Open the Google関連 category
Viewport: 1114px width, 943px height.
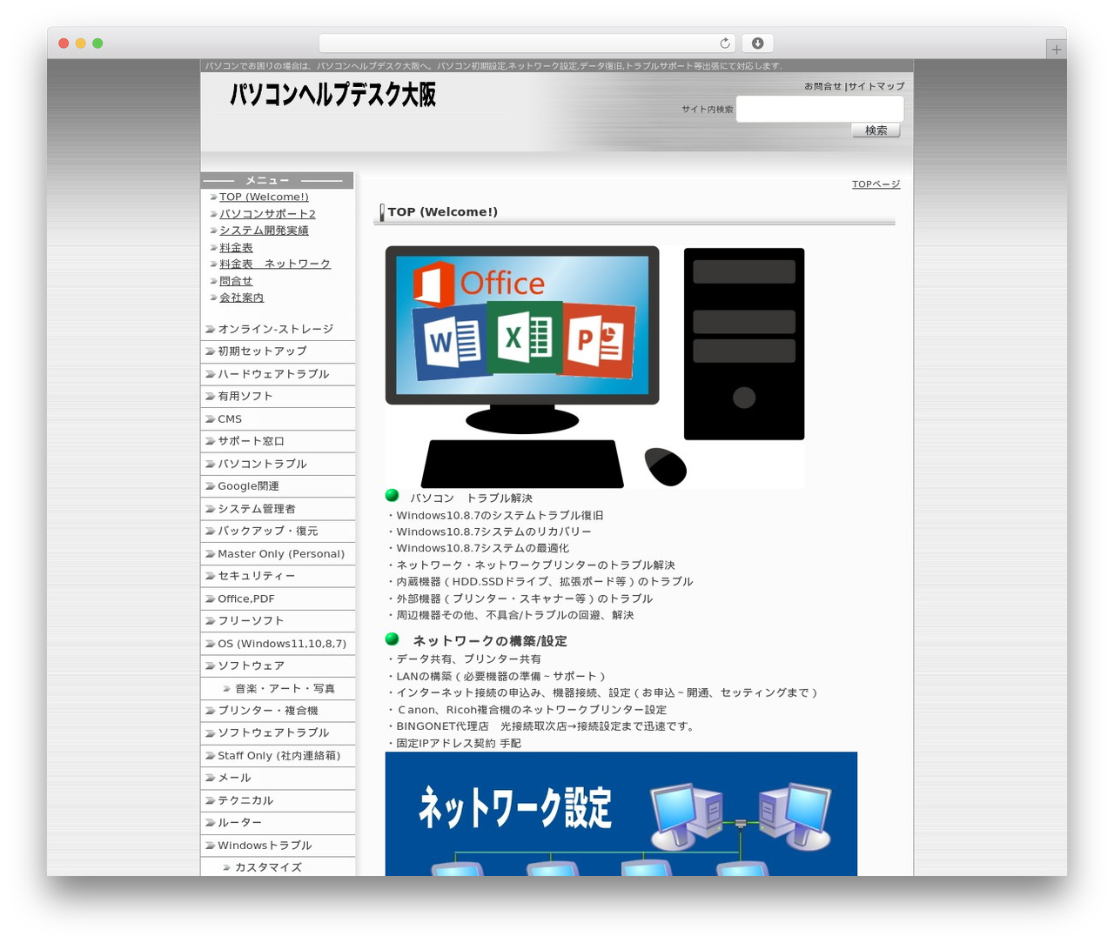click(278, 486)
